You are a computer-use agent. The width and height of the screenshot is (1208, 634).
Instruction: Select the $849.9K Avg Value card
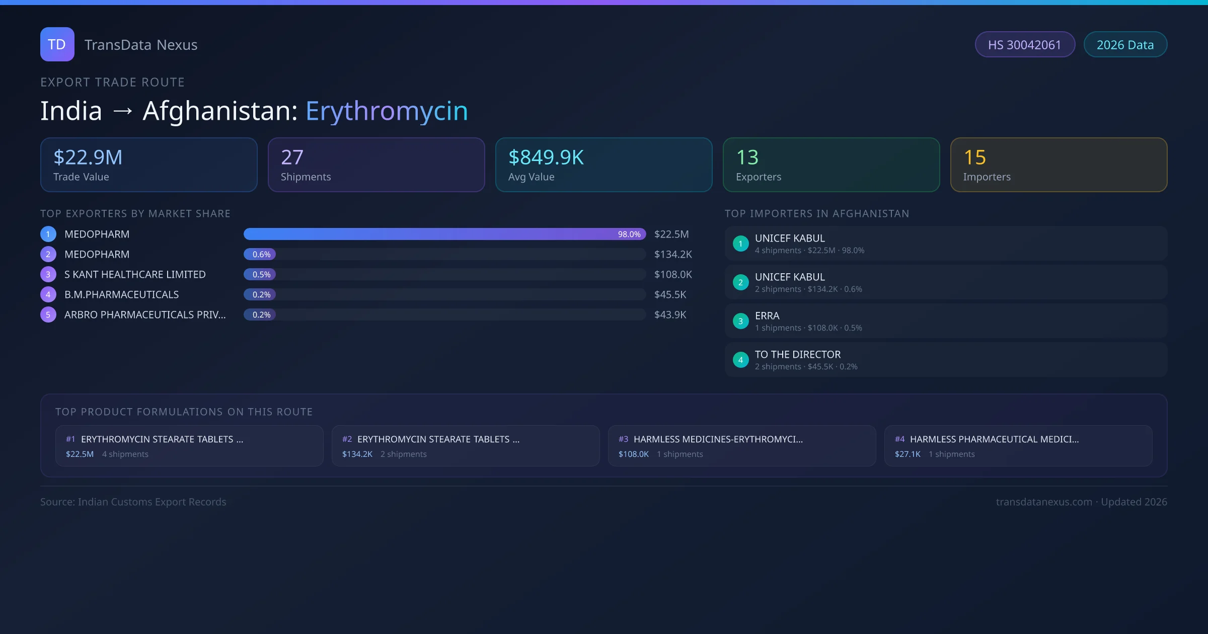click(x=603, y=165)
